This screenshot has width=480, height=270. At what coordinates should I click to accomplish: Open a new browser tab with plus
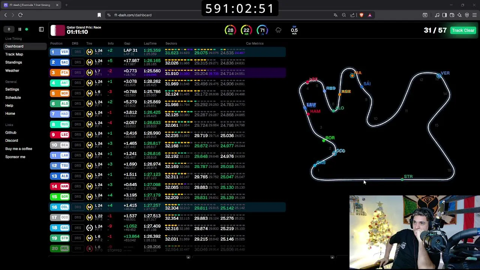click(x=66, y=5)
